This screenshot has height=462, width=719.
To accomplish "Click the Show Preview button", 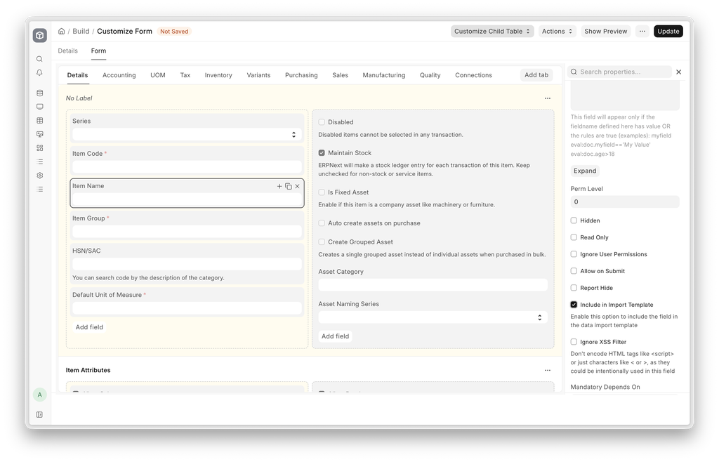I will [x=605, y=32].
